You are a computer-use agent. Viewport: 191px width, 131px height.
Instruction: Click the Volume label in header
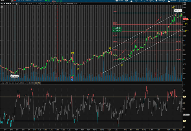pos(70,4)
